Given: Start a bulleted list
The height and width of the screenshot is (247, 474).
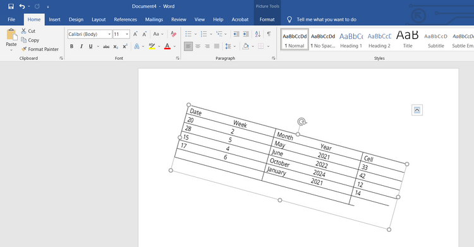Looking at the screenshot, I should pyautogui.click(x=188, y=34).
